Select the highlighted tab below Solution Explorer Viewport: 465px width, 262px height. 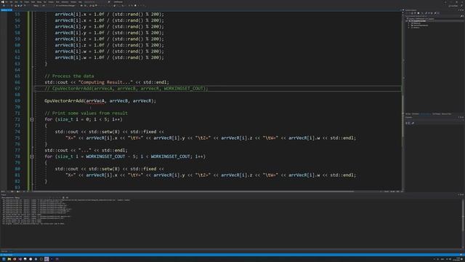click(x=425, y=114)
